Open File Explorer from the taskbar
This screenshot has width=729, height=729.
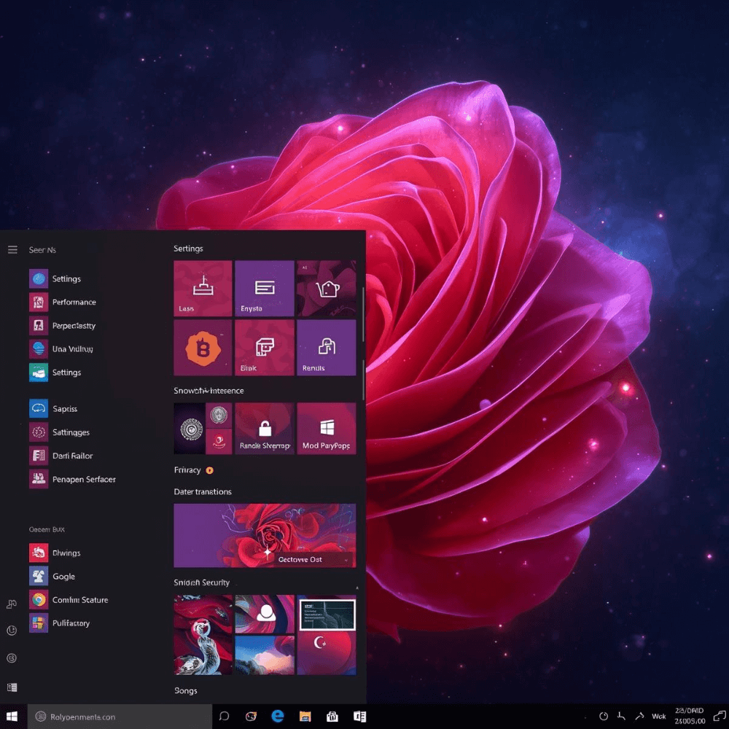[x=305, y=716]
